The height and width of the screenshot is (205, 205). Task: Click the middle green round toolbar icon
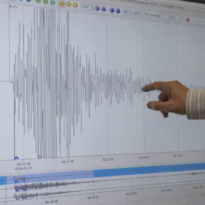coord(46,2)
